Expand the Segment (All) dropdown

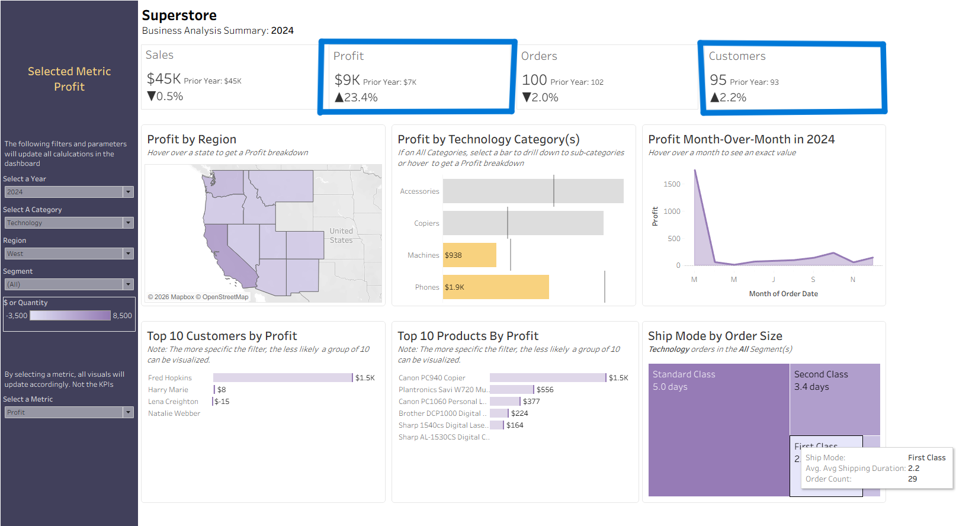tap(69, 284)
